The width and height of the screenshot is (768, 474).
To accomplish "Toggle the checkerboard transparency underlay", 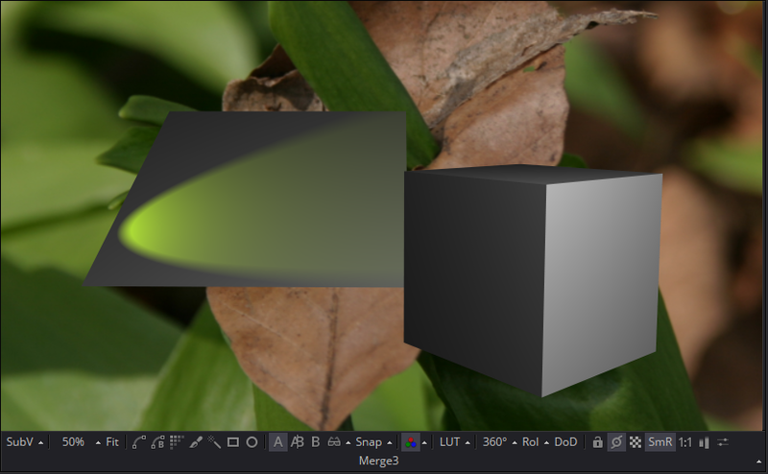I will (636, 442).
